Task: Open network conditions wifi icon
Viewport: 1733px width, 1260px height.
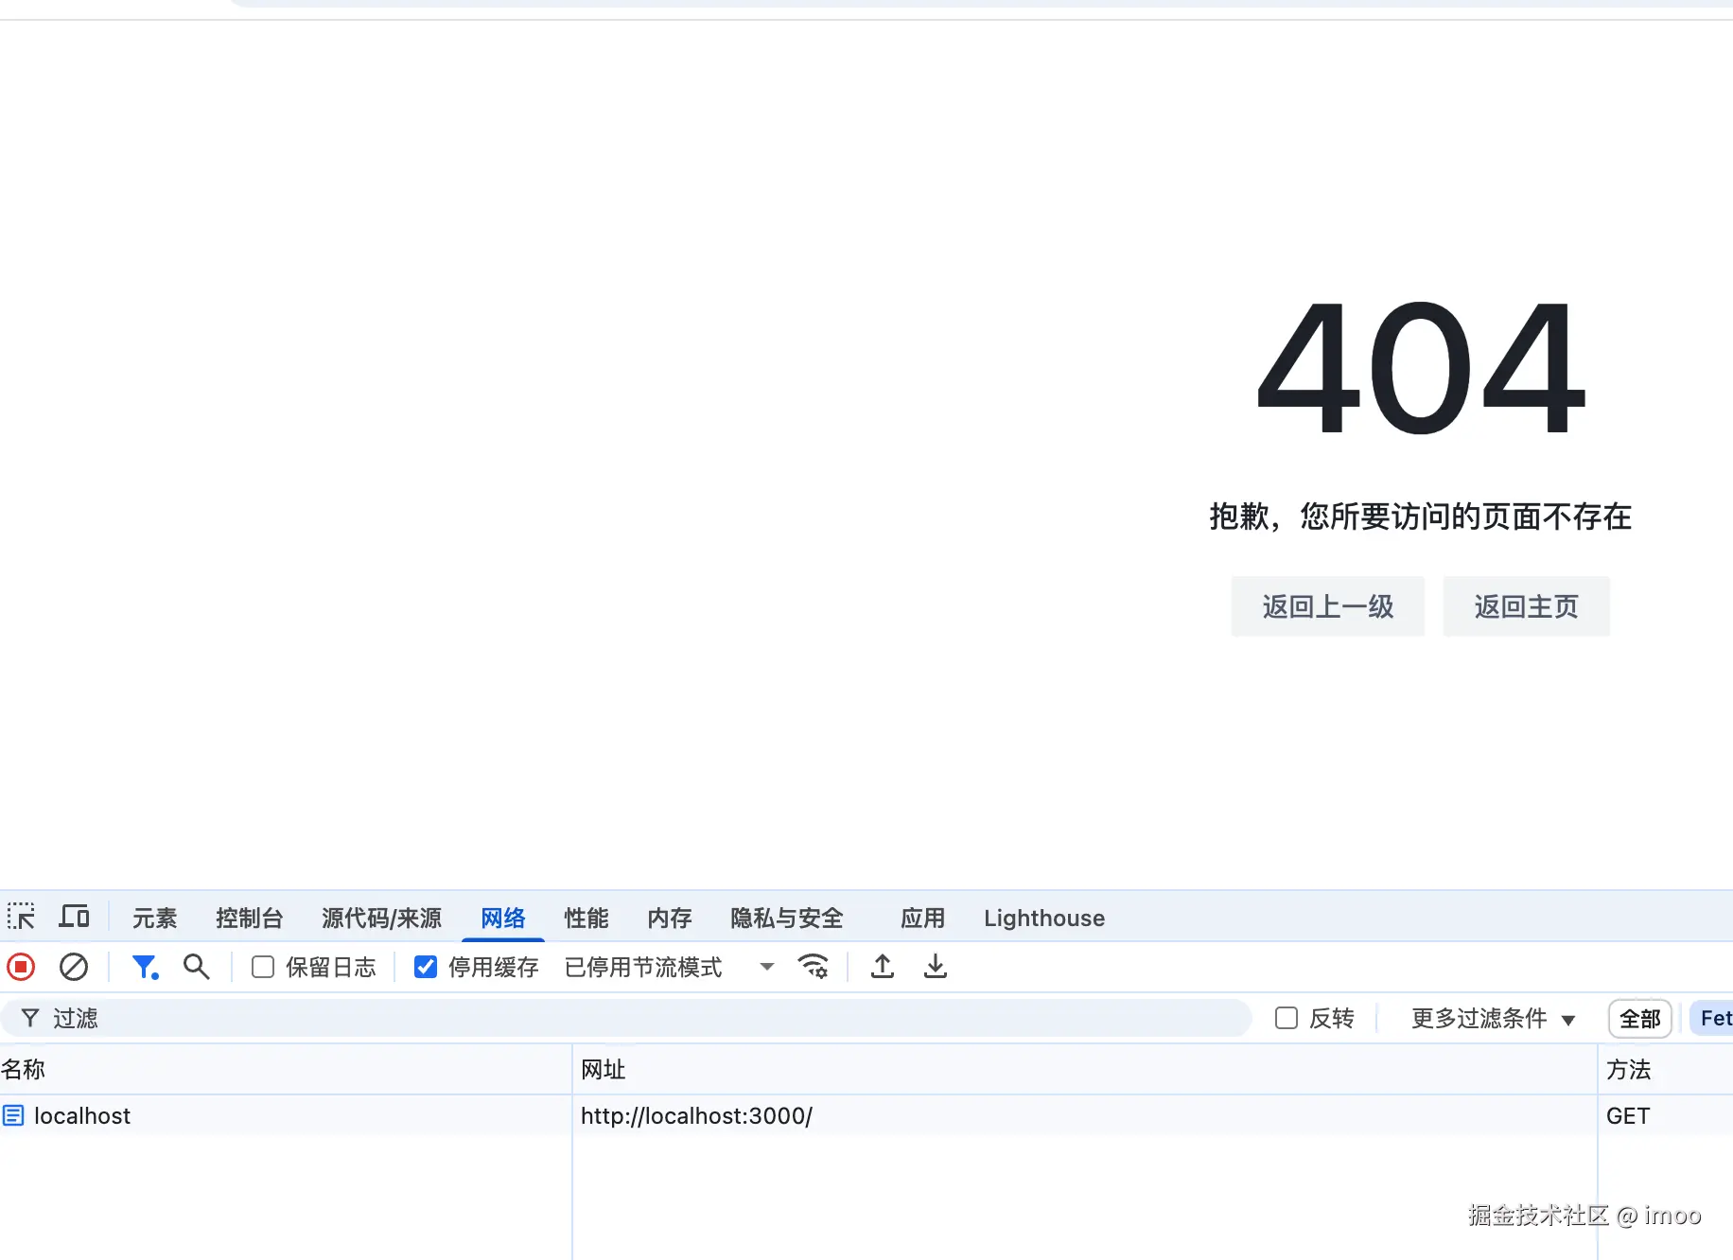Action: click(x=813, y=967)
